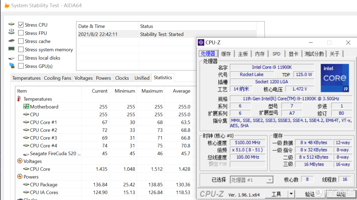
Task: Click the lightning icon next to Voltages
Action: 20,161
